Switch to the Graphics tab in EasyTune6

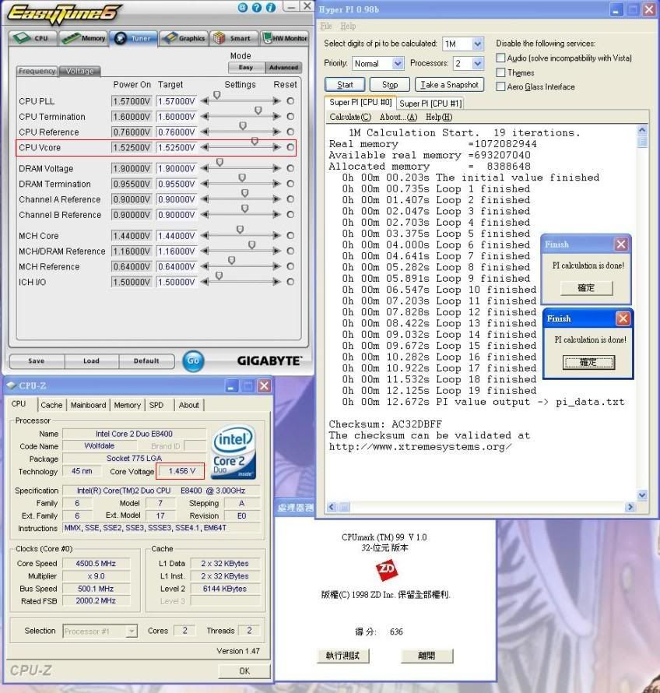[184, 38]
